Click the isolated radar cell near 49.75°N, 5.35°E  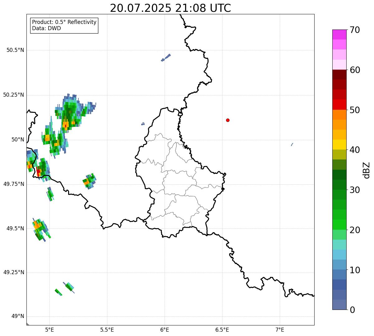(x=90, y=181)
